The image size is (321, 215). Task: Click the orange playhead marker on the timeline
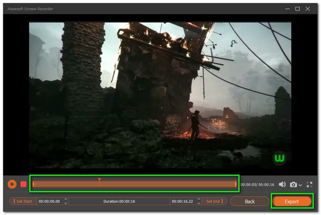[99, 180]
